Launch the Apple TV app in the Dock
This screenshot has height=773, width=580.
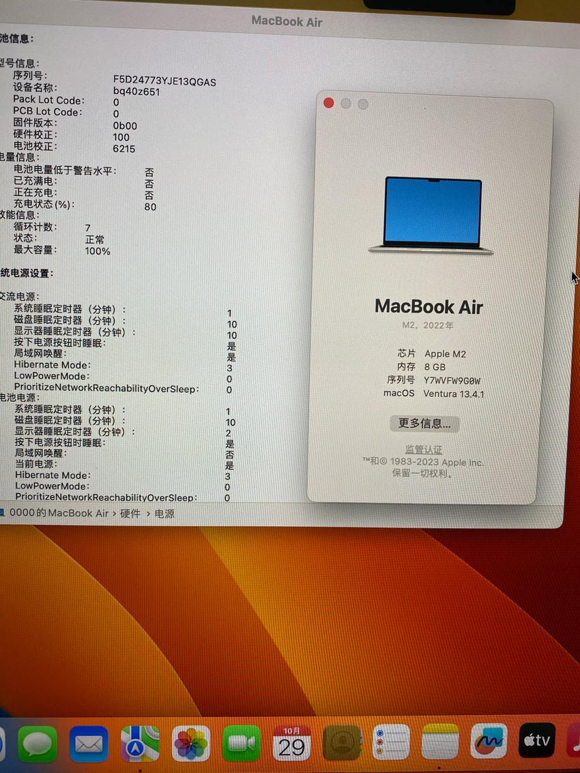coord(536,740)
